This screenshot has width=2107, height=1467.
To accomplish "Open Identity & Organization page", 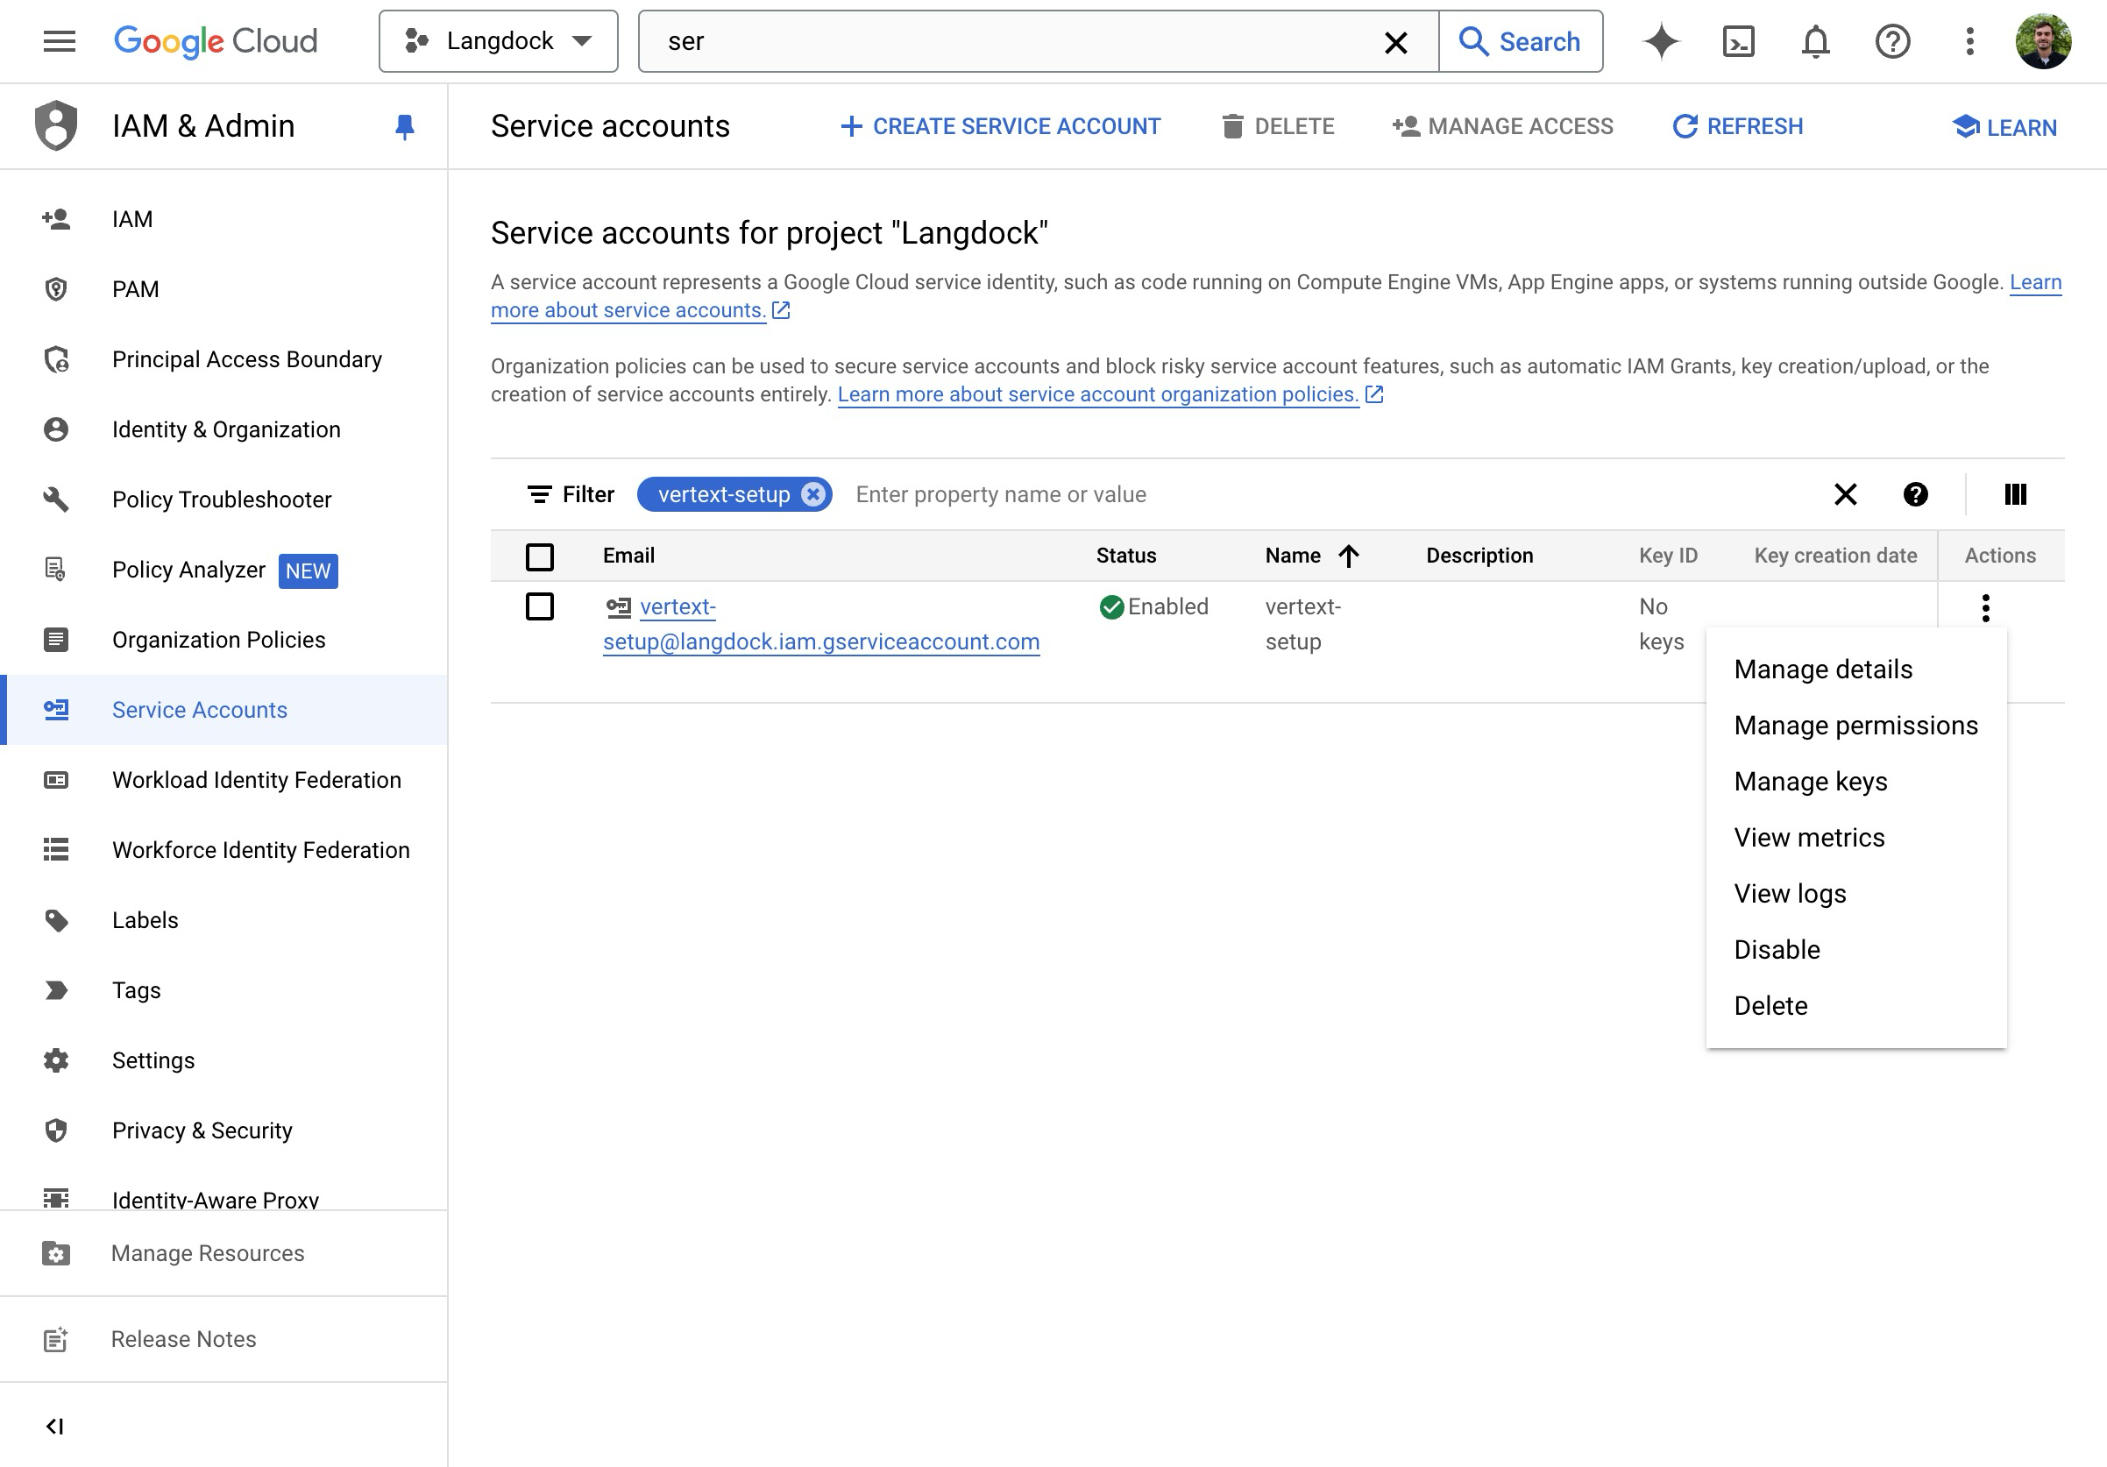I will coord(223,429).
